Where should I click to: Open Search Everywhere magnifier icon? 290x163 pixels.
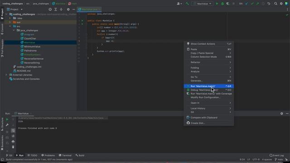click(x=275, y=4)
